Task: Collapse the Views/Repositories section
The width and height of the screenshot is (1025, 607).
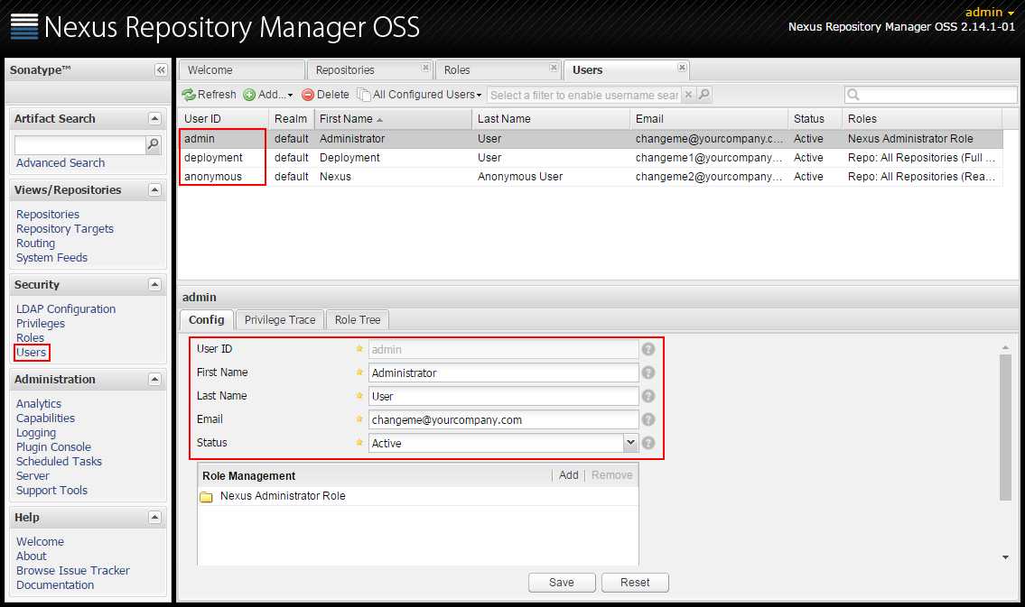Action: 155,190
